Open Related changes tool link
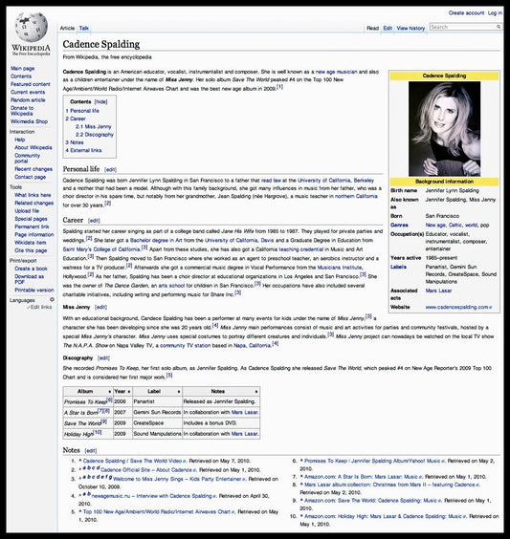510x539 pixels. point(33,204)
